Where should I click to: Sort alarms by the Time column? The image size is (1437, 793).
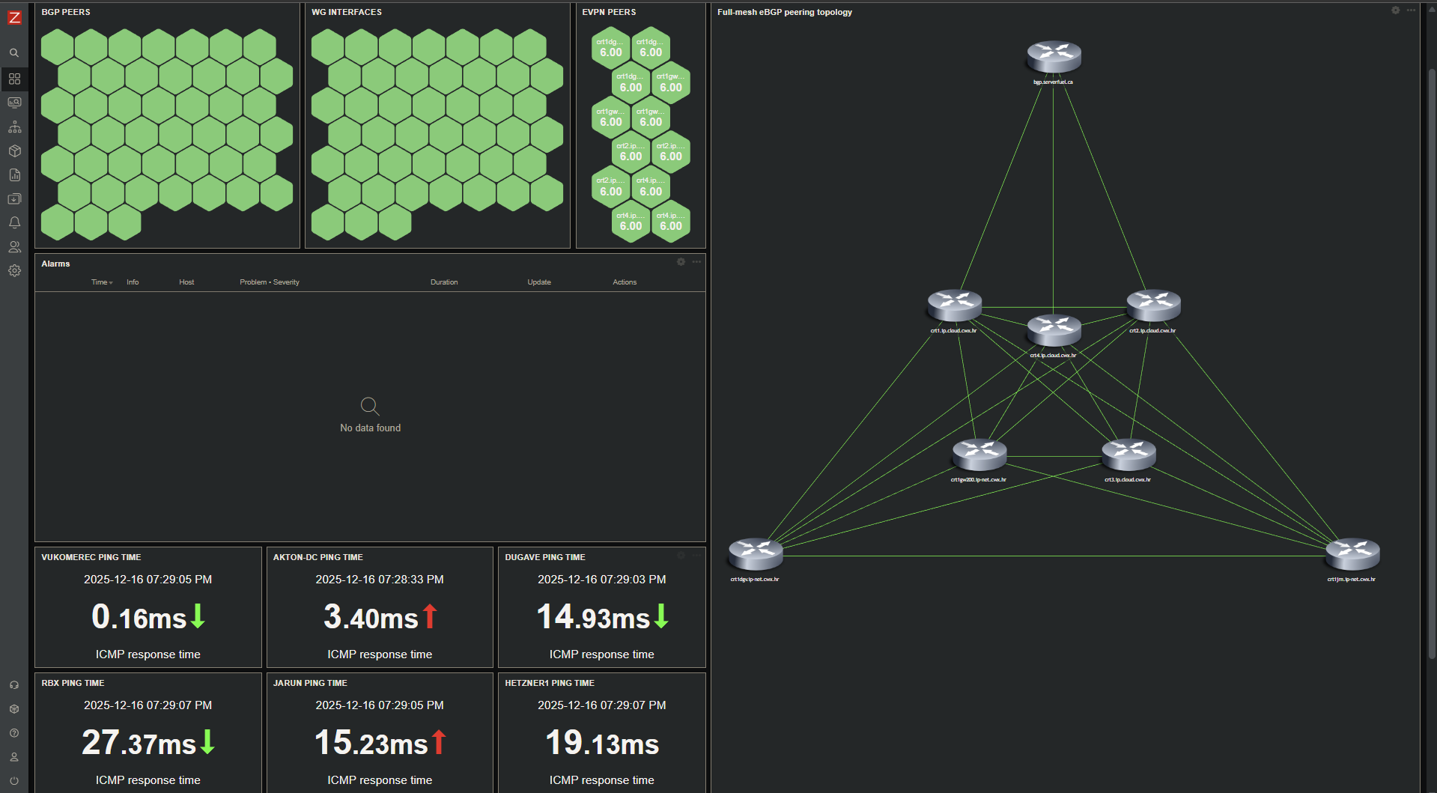[100, 282]
